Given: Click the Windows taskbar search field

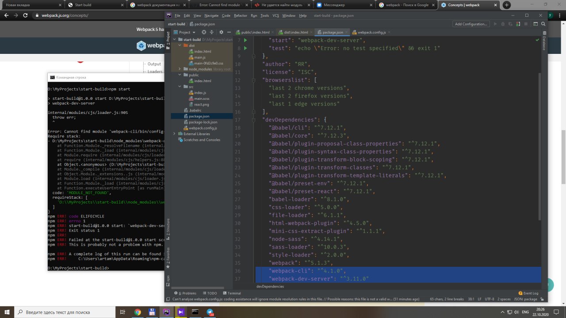Looking at the screenshot, I should pos(65,312).
